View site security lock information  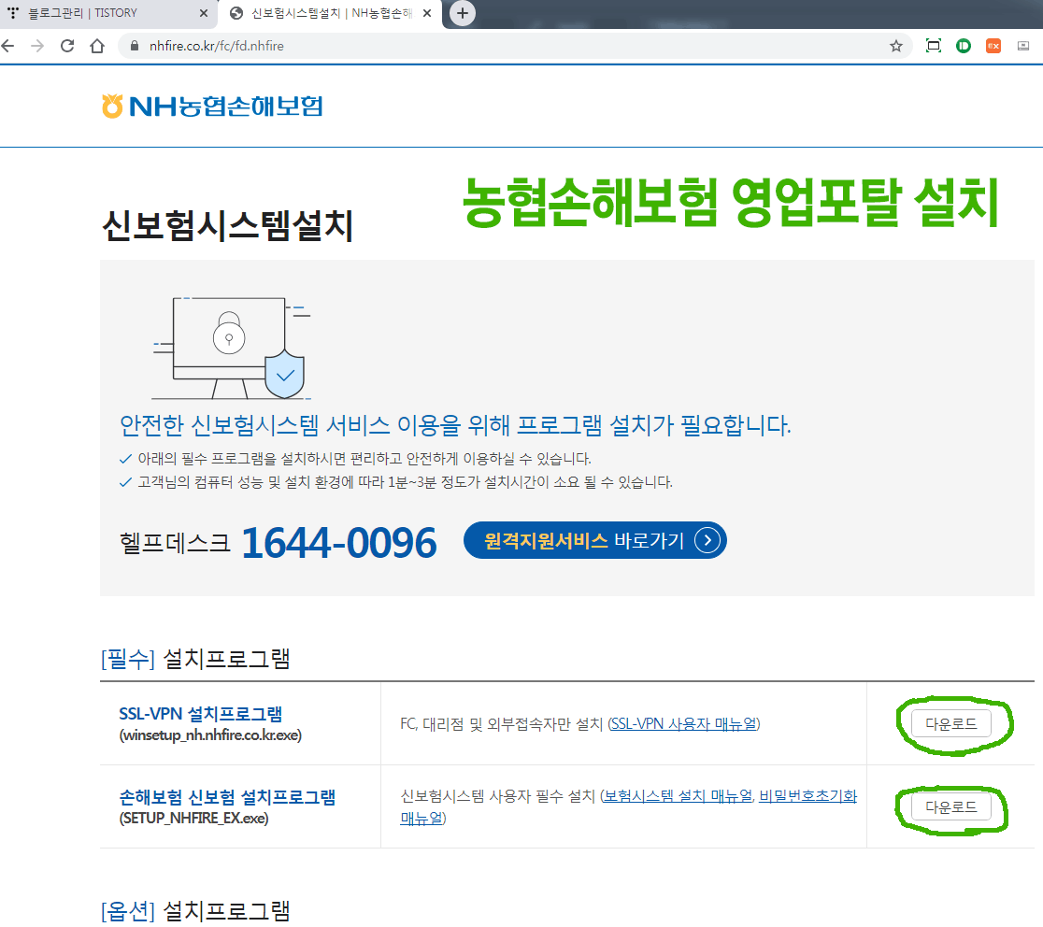[135, 46]
